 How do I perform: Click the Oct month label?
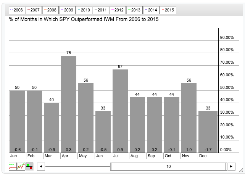pyautogui.click(x=168, y=156)
